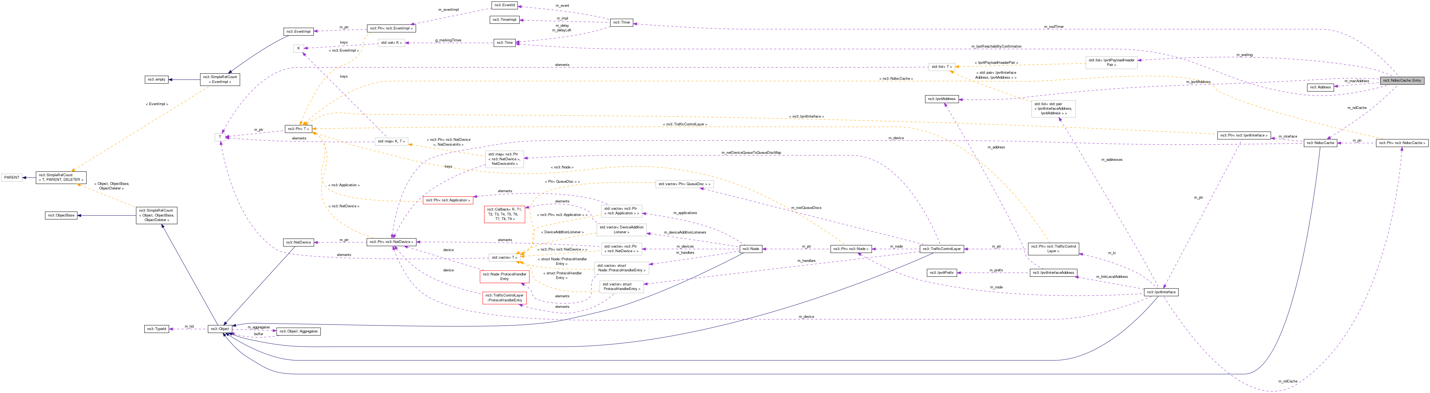The image size is (1430, 393).
Task: Click the ns3::Ptr< T > node
Action: coord(298,129)
